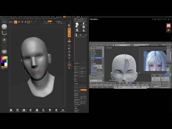Select the Subtract button beside Add in Blender
The width and height of the screenshot is (172, 129).
(x=99, y=70)
